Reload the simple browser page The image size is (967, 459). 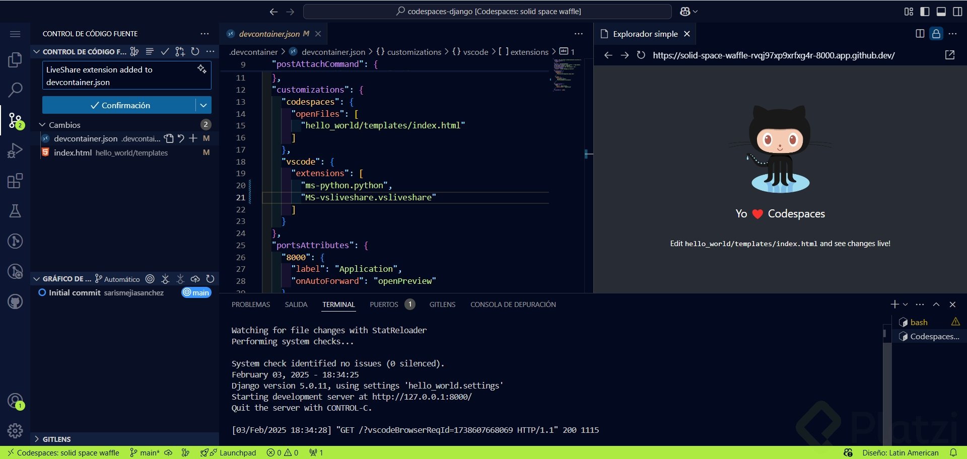tap(641, 55)
